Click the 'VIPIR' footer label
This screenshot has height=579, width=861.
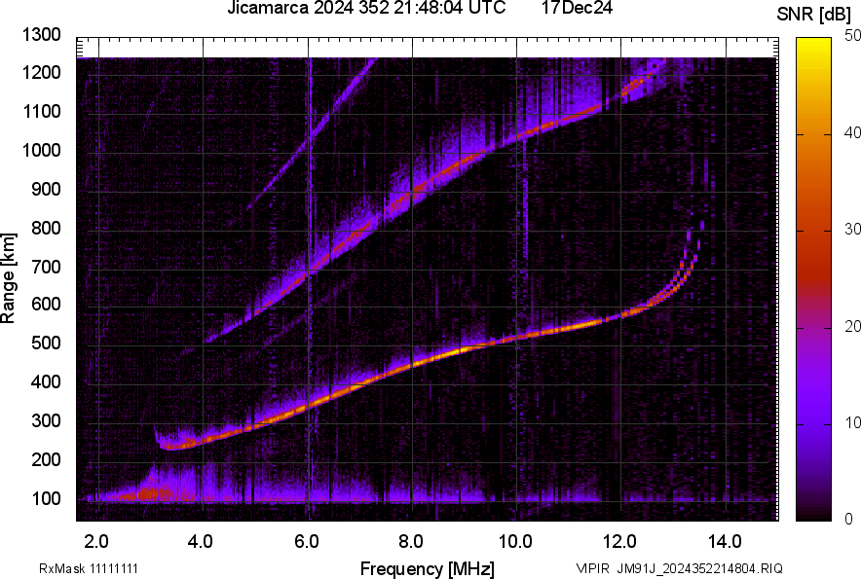[592, 568]
